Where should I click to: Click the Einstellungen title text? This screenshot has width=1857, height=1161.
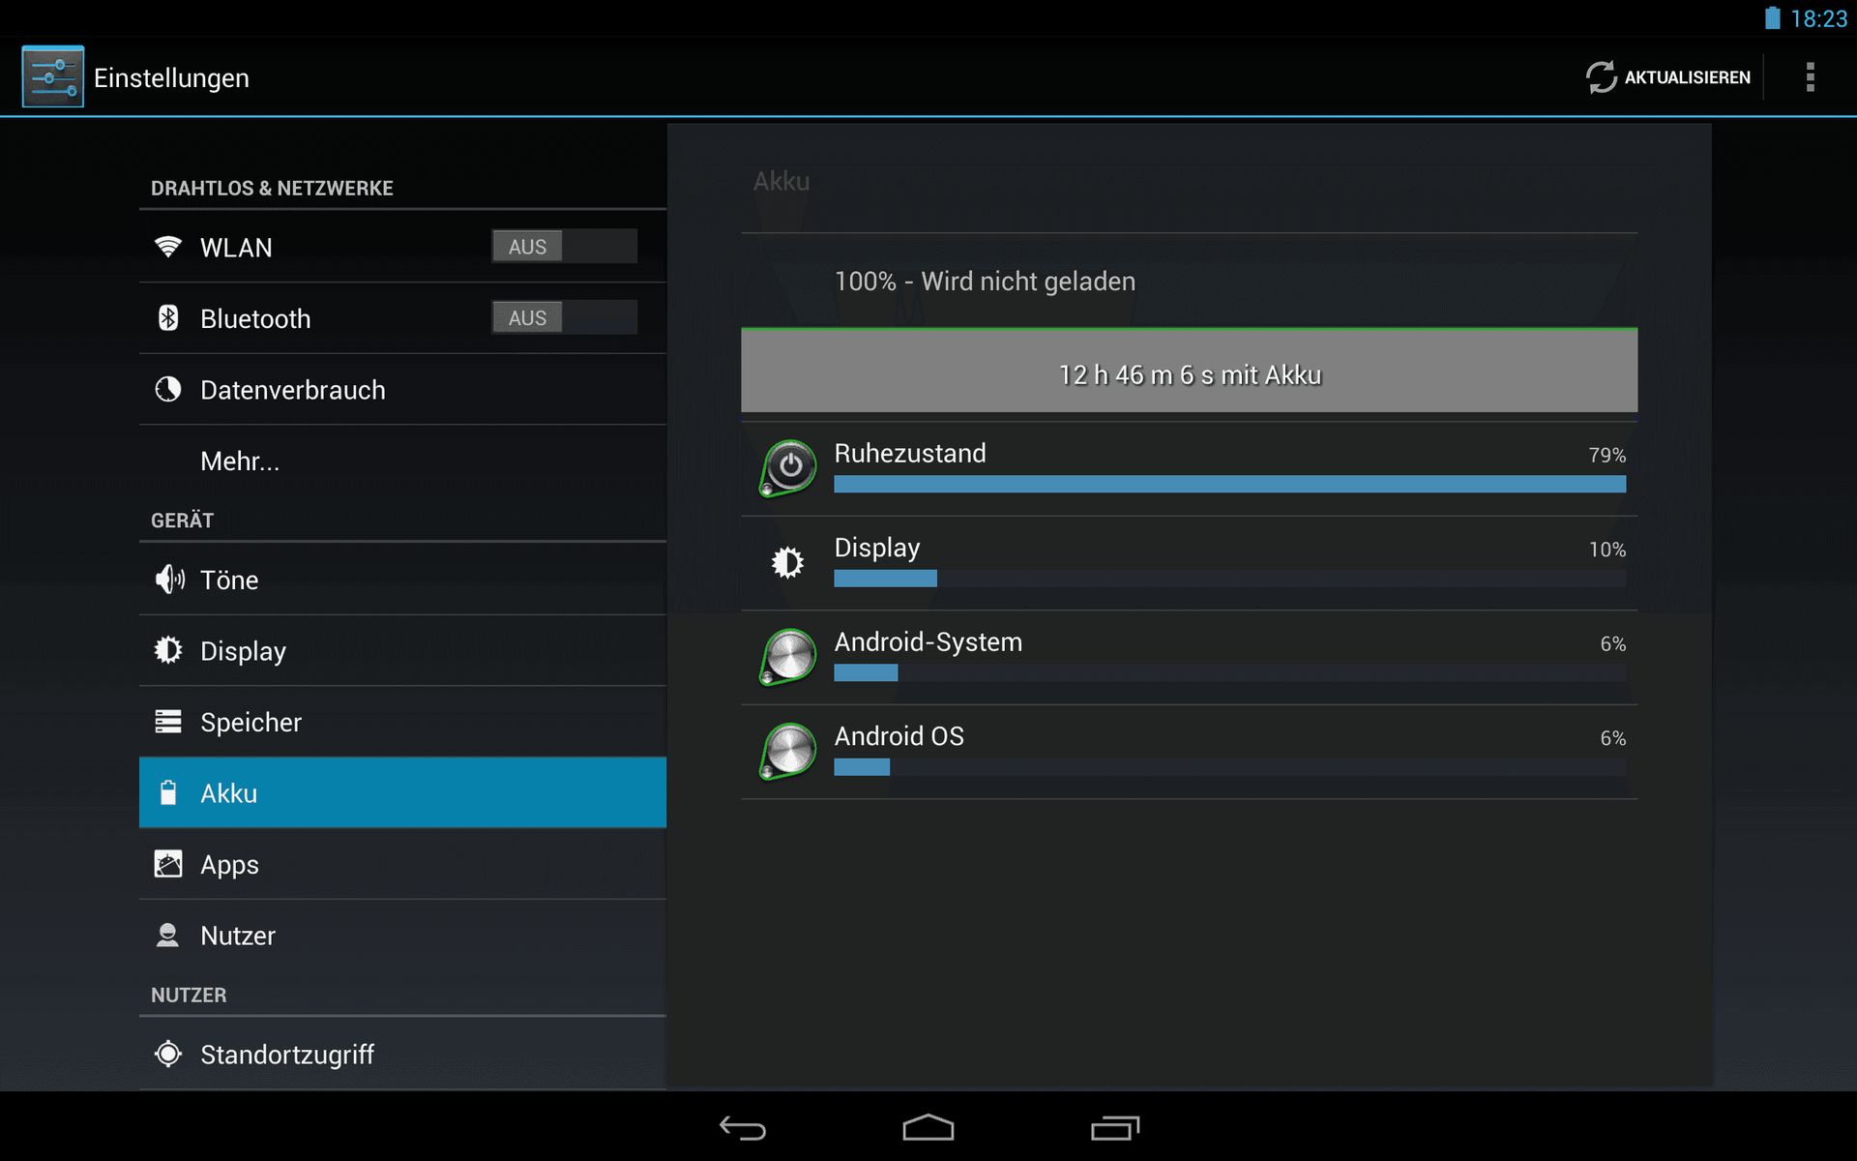(x=171, y=78)
